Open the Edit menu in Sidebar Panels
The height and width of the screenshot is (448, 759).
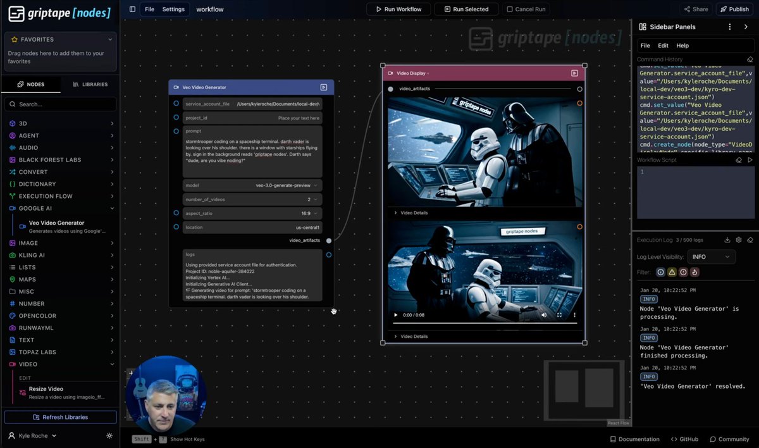[x=663, y=46]
